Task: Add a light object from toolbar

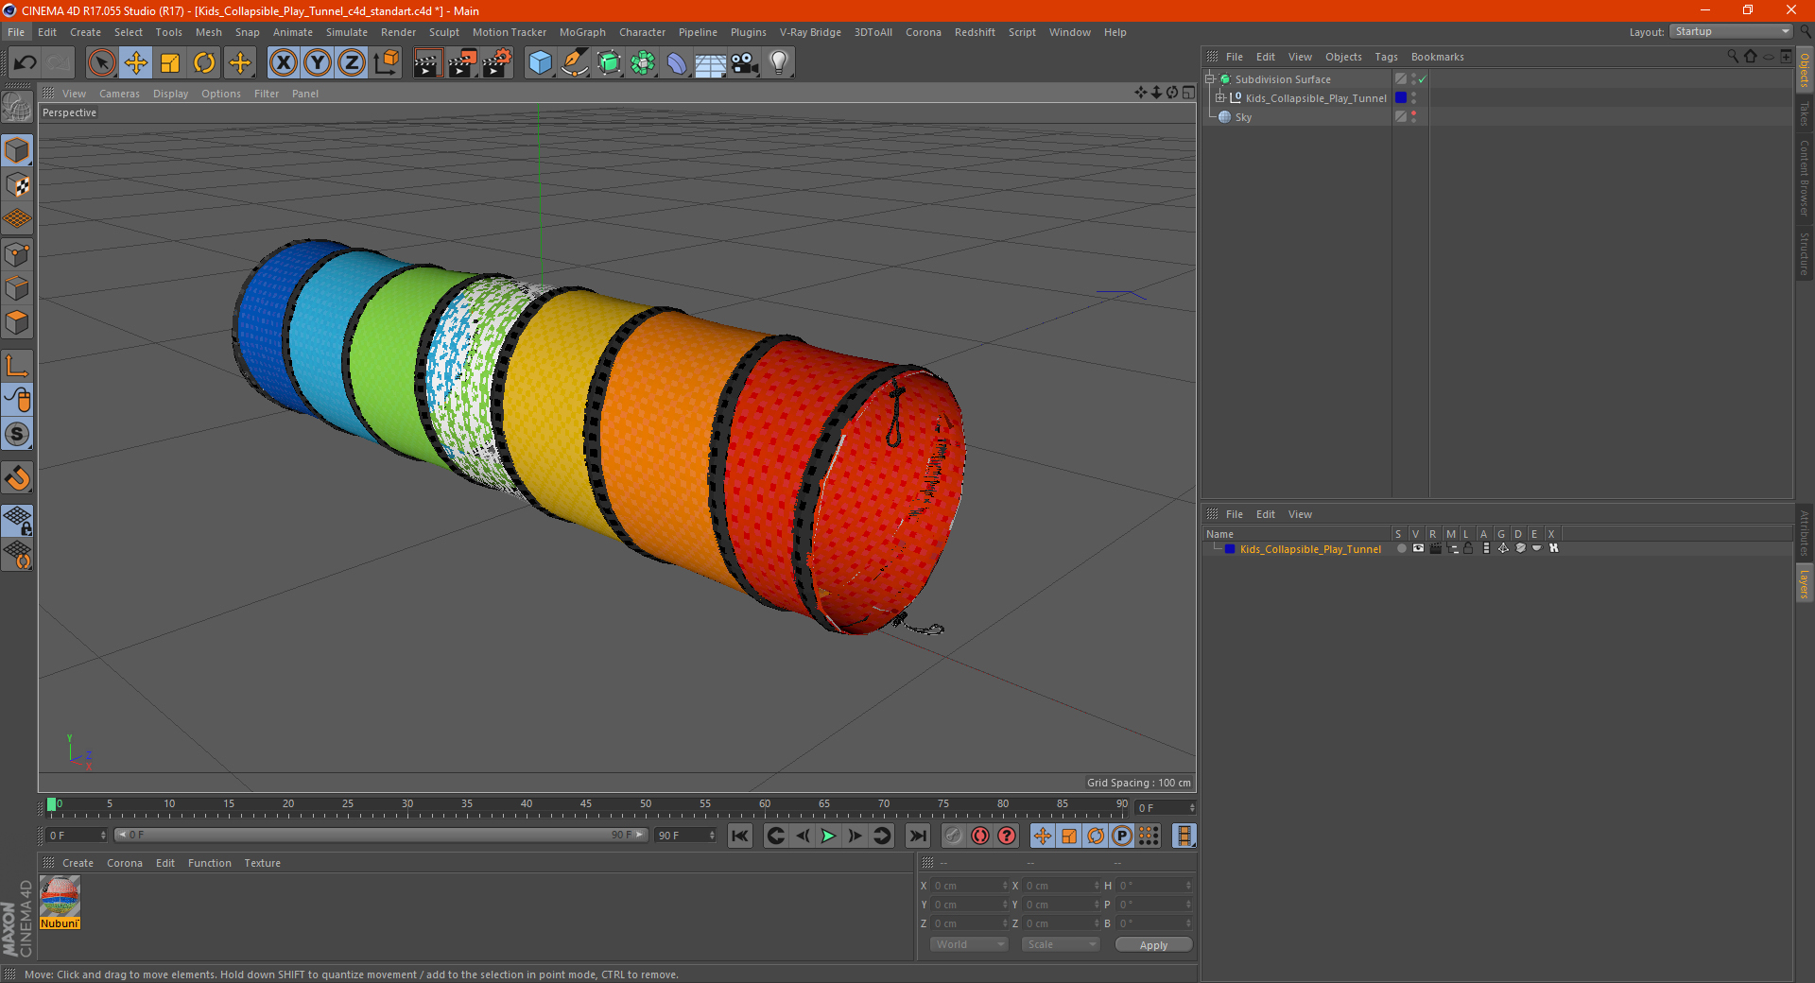Action: [778, 63]
